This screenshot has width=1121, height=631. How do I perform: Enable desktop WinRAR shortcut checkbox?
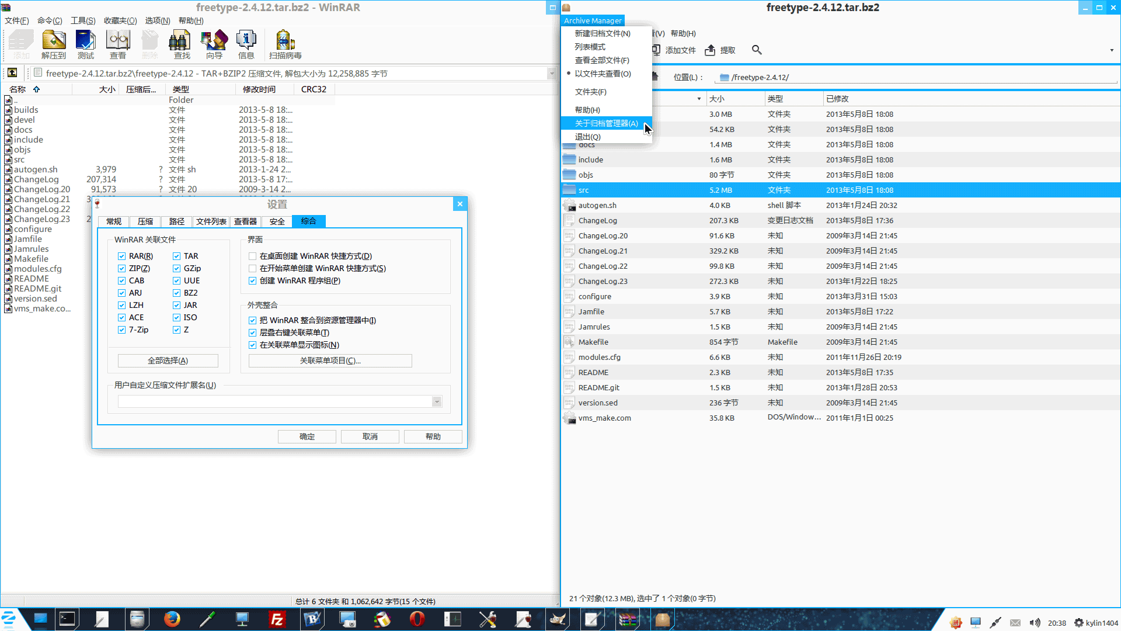(252, 256)
